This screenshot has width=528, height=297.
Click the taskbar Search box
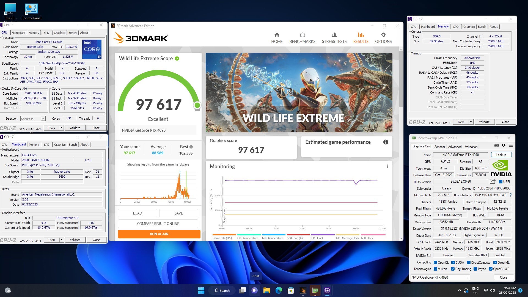[222, 290]
